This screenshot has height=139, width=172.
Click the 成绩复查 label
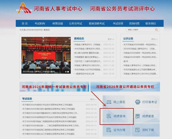[x=148, y=116]
